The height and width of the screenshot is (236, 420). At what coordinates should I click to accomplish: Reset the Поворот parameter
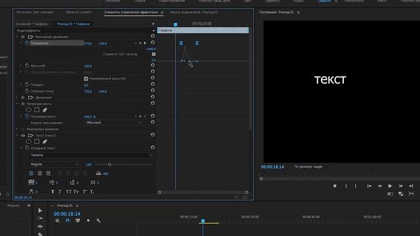[x=152, y=85]
